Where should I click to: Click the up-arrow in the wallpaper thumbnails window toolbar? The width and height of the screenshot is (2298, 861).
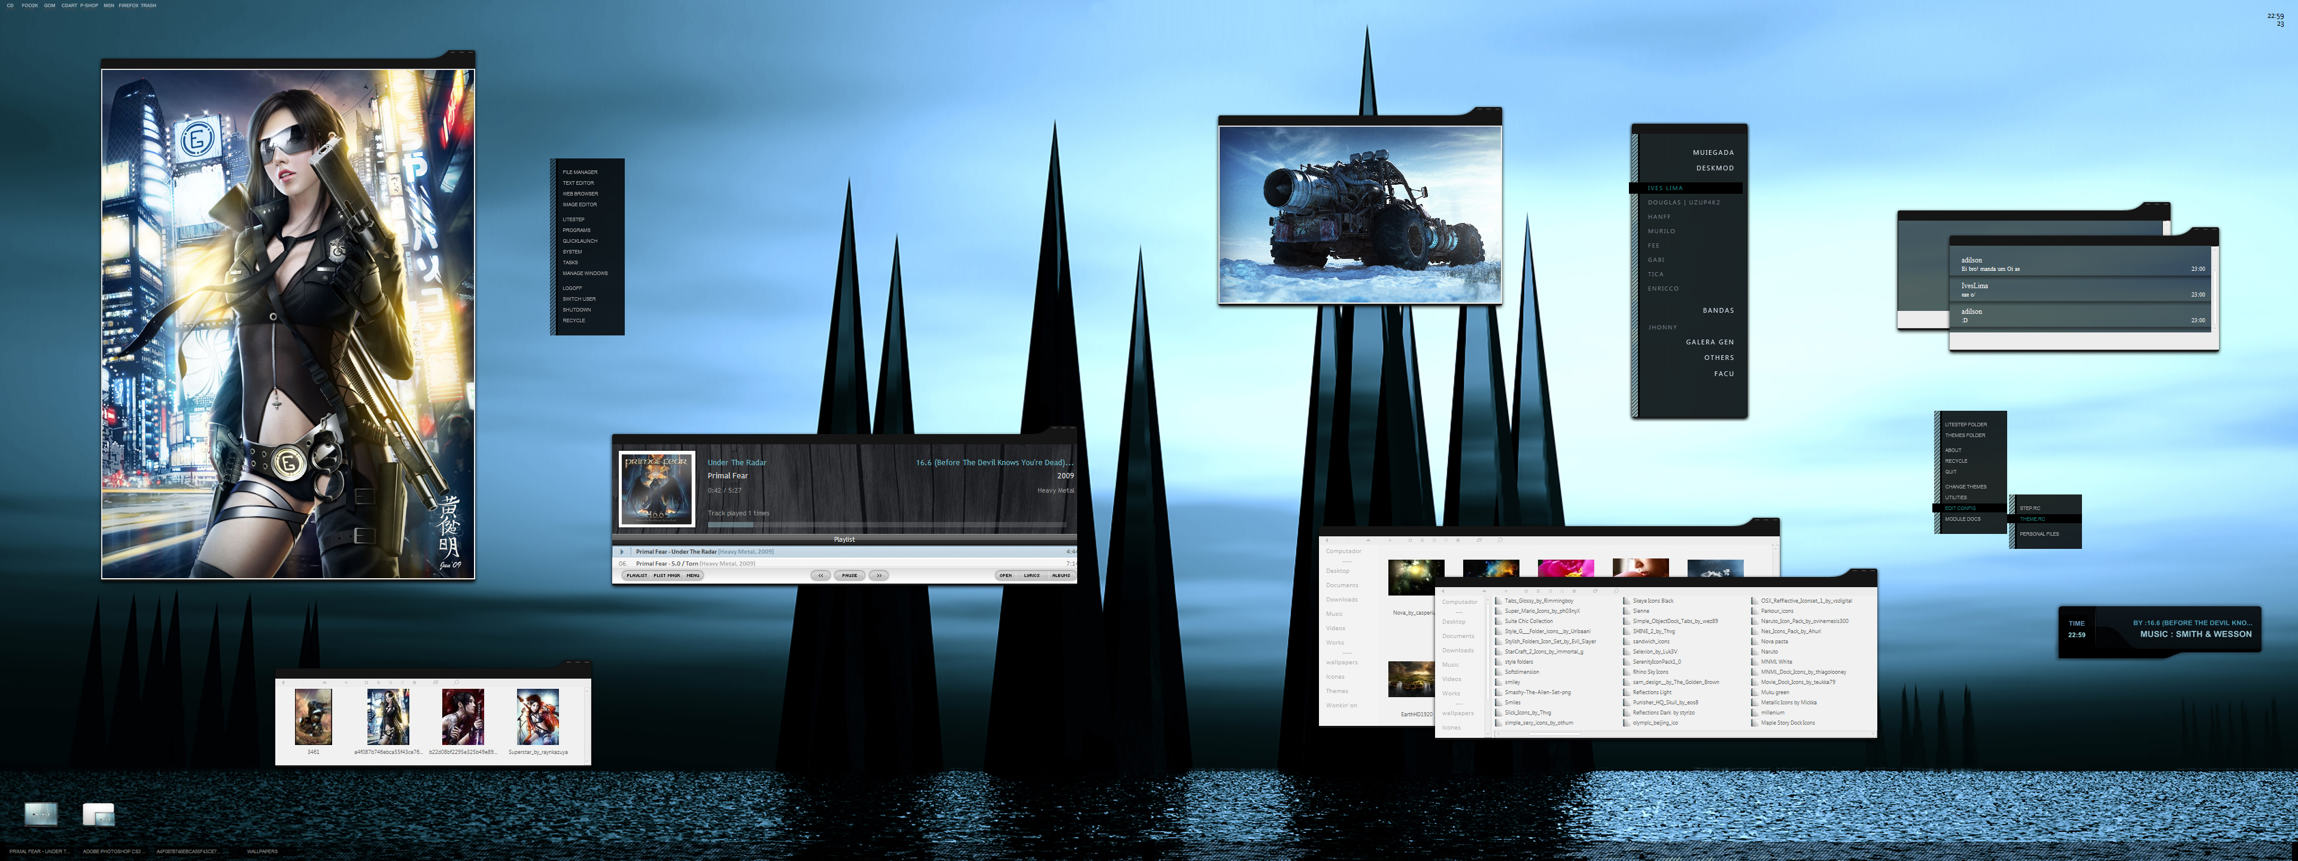[x=1369, y=540]
